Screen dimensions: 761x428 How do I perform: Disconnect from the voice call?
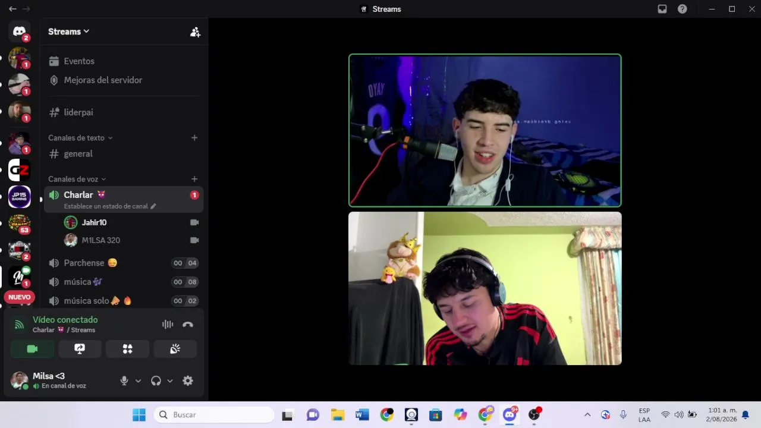click(188, 325)
